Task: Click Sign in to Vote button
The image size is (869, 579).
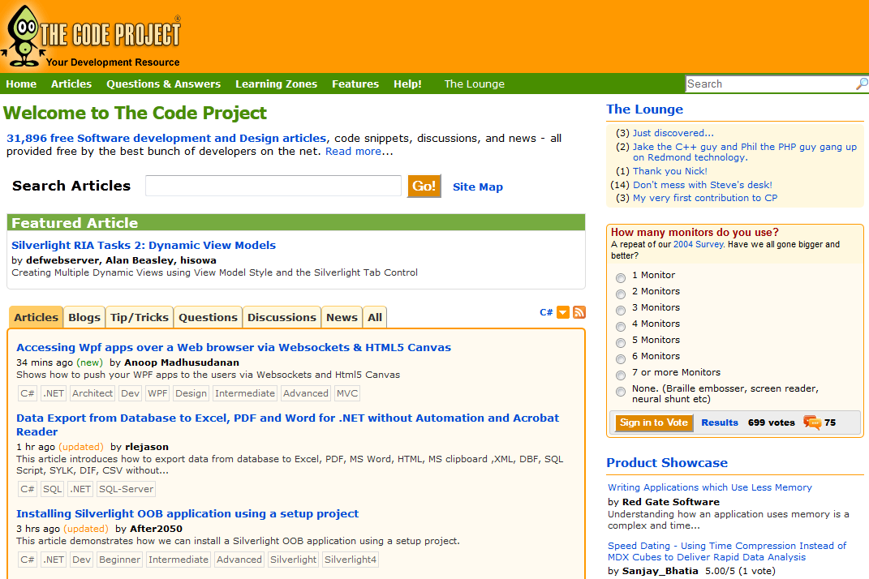Action: [653, 422]
